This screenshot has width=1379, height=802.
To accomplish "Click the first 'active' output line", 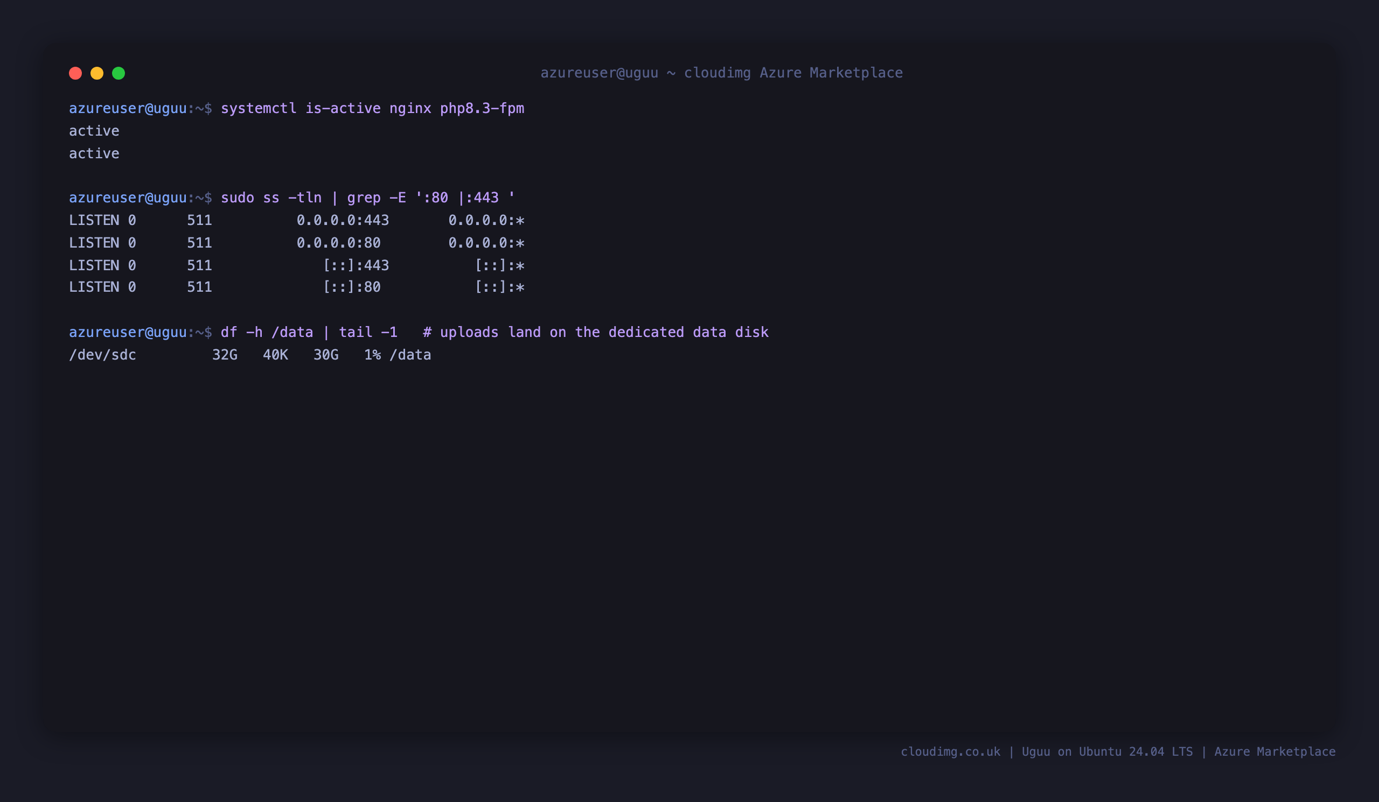I will pos(94,131).
